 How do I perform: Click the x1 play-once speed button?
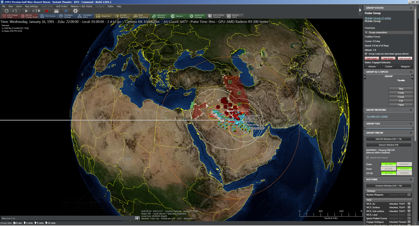click(x=36, y=11)
